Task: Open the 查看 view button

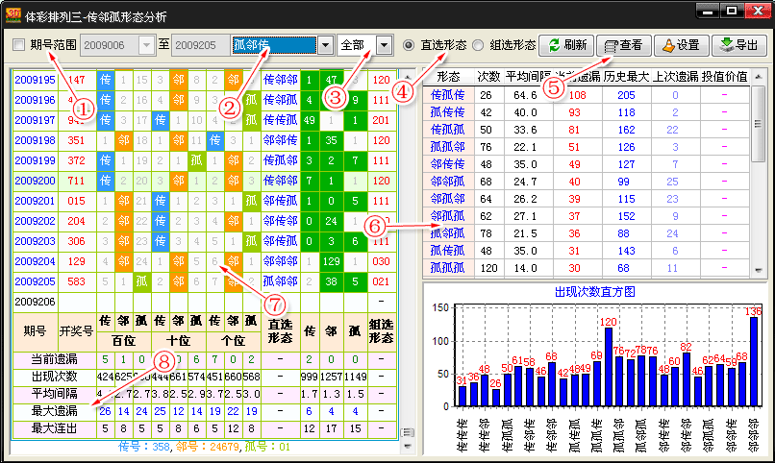Action: (624, 45)
